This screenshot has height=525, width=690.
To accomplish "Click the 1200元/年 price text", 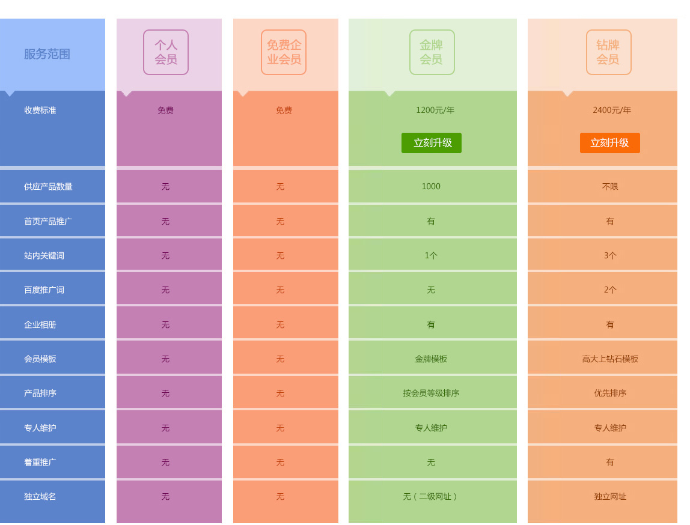I will 435,111.
